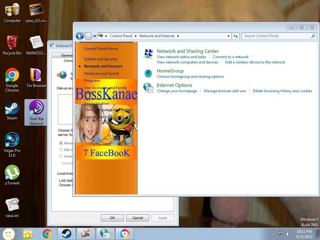The image size is (320, 240).
Task: Select the Tor Browser folder icon
Action: 36,78
